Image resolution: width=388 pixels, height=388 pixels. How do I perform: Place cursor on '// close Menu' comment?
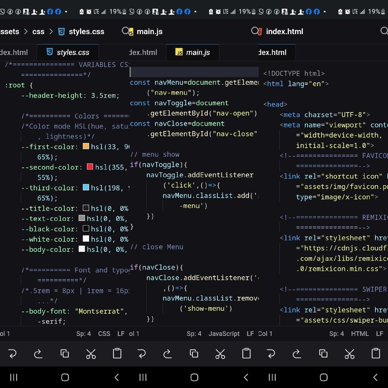coord(157,247)
